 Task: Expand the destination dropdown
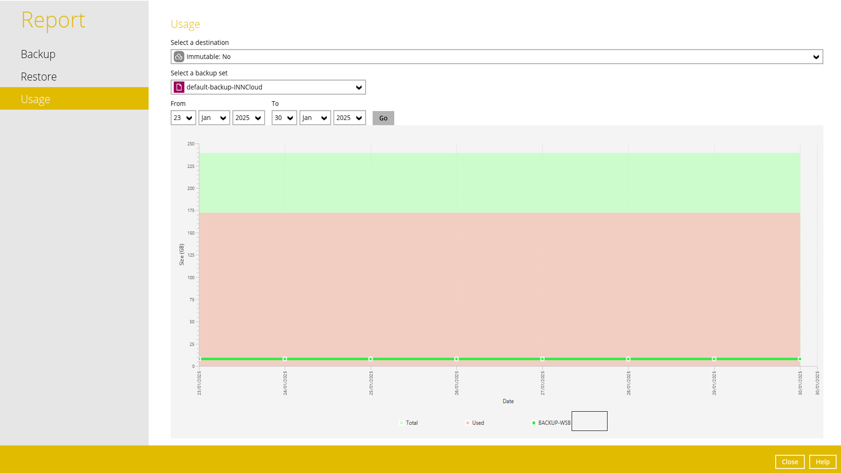816,57
